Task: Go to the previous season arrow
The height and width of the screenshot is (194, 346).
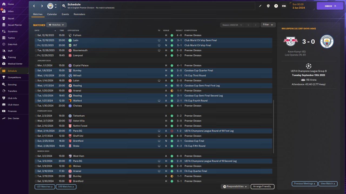Action: pyautogui.click(x=248, y=25)
